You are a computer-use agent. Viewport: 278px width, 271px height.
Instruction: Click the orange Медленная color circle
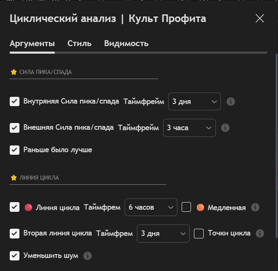(200, 207)
